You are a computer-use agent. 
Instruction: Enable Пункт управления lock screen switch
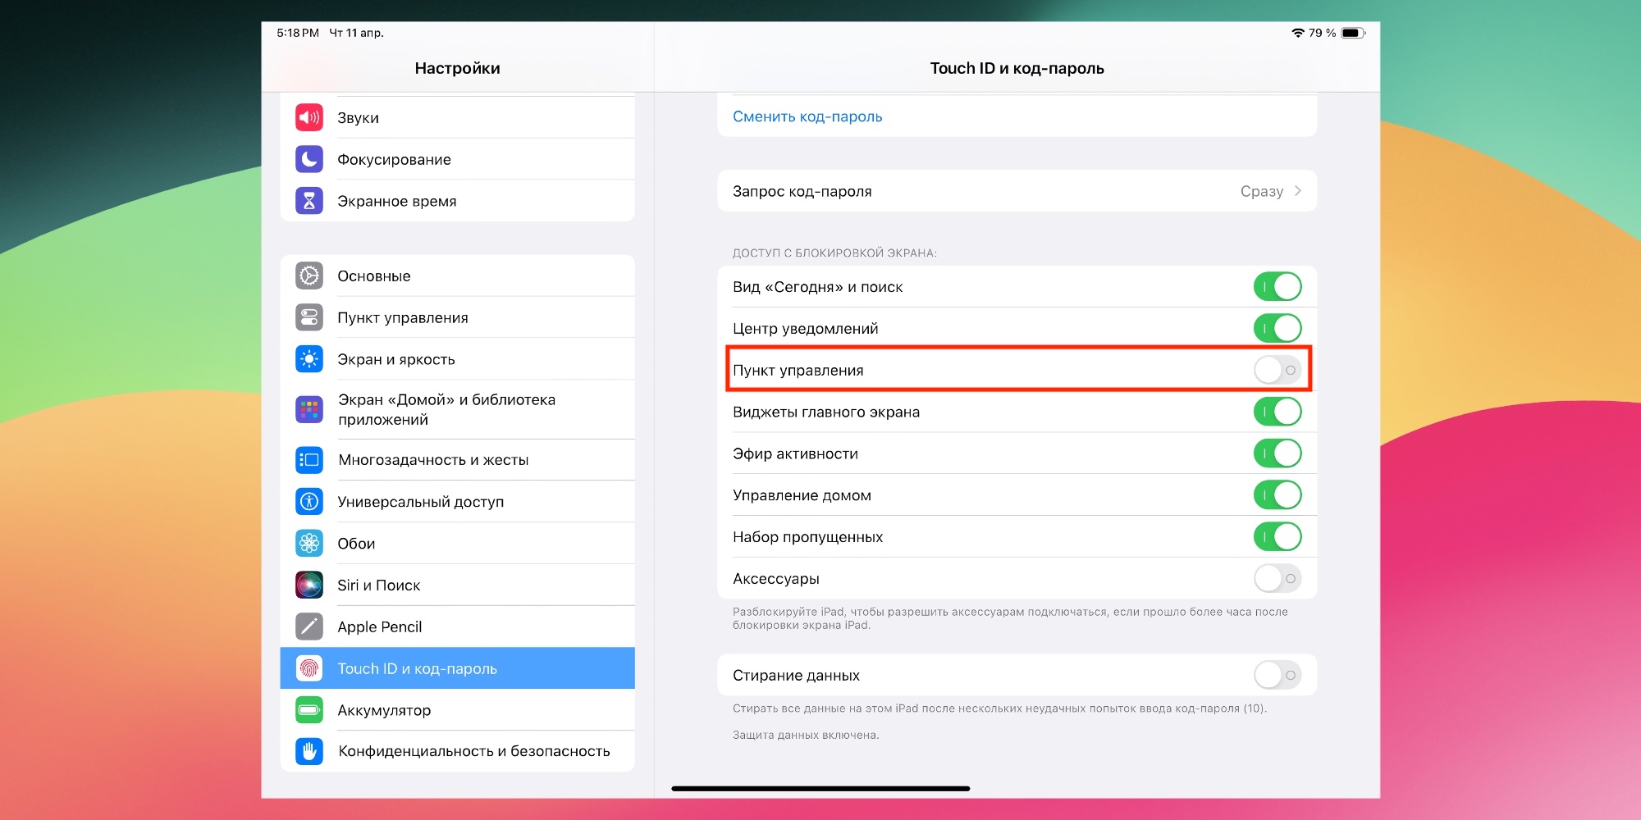1278,370
